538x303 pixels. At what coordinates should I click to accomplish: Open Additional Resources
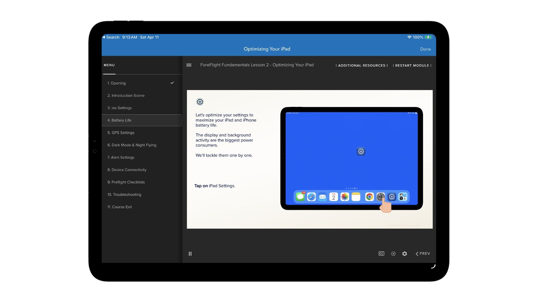[361, 65]
